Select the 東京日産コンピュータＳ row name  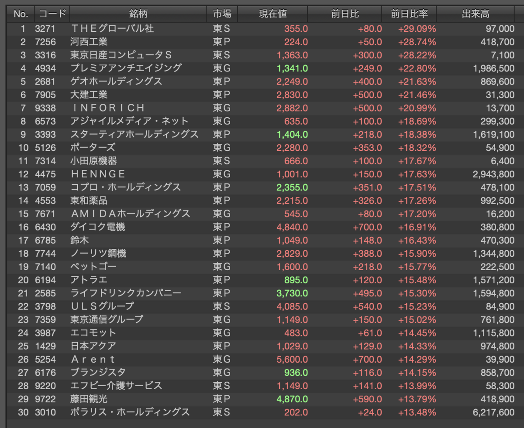(x=121, y=55)
